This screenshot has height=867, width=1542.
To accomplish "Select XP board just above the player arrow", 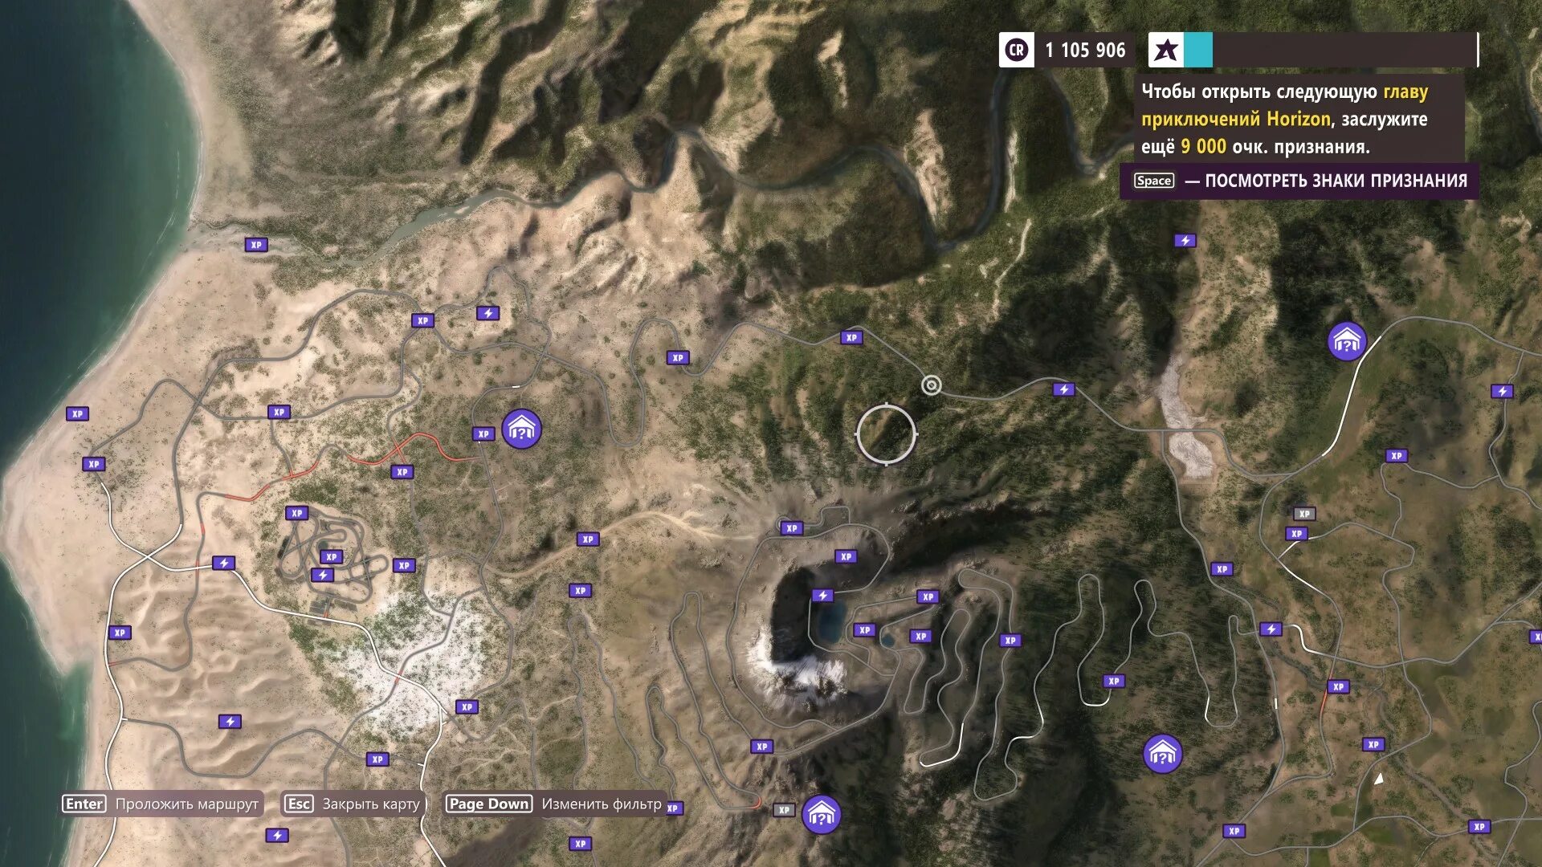I will tap(1373, 744).
